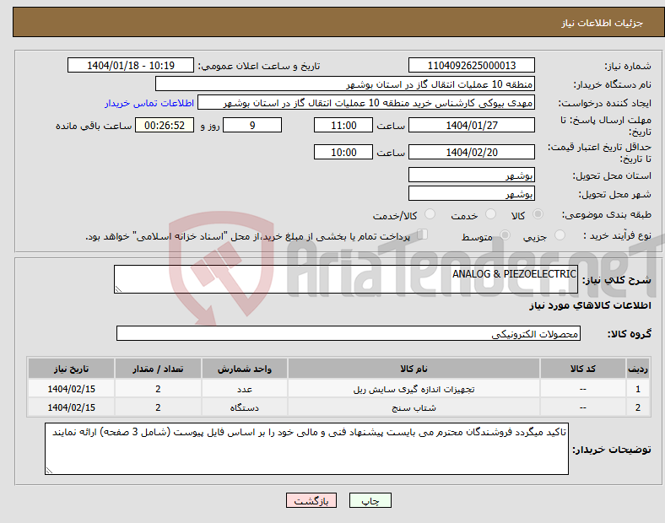Screen dimensions: 665x523
Task: Click the item تجهیزات اندازه گیری سایش ریل
Action: [414, 389]
